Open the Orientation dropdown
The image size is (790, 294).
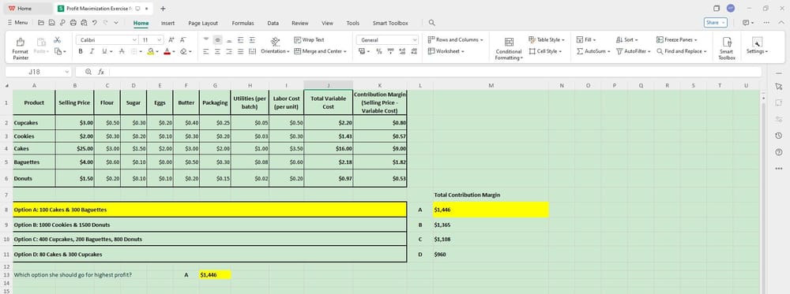pyautogui.click(x=275, y=45)
